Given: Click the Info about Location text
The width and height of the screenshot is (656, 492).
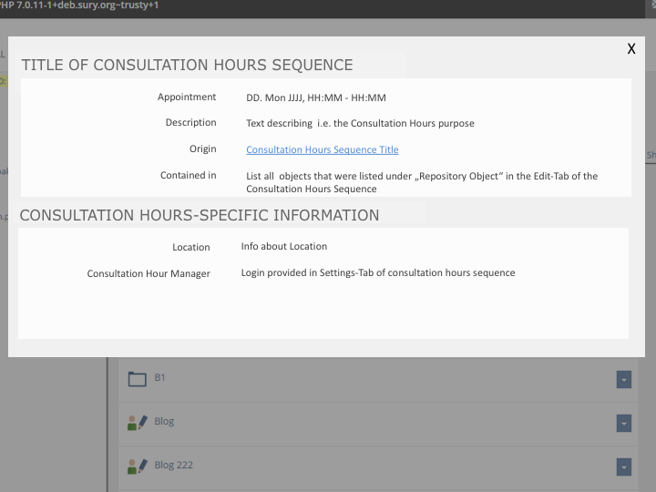Looking at the screenshot, I should coord(284,246).
